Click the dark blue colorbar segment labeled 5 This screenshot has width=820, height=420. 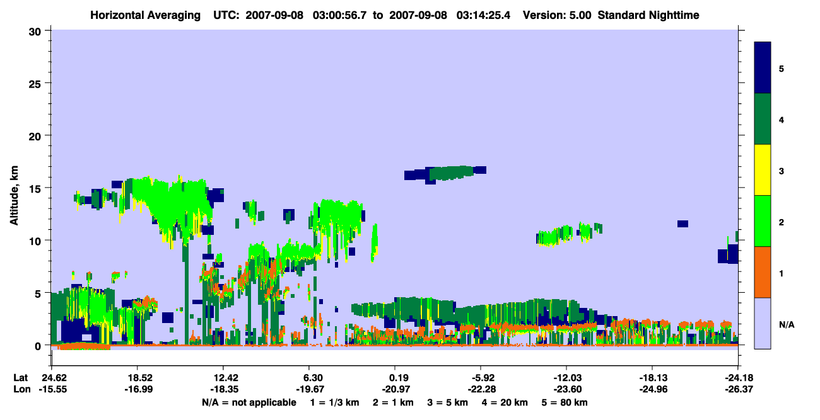click(763, 68)
